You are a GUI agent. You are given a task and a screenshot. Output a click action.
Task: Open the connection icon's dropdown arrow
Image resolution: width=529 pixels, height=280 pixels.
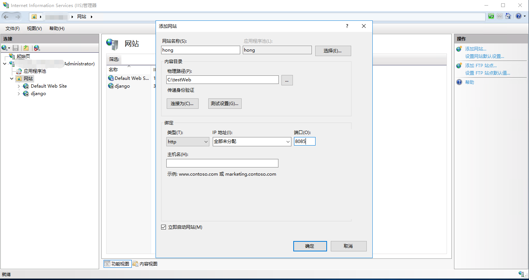(9, 48)
